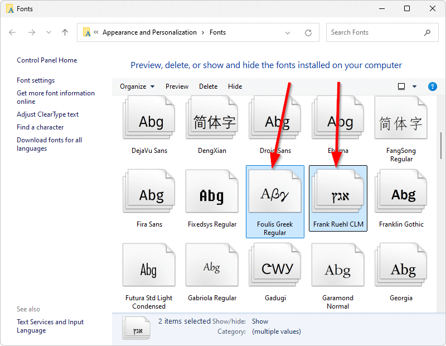Click the refresh icon in address bar
Screen dimensions: 446x346
pos(308,33)
